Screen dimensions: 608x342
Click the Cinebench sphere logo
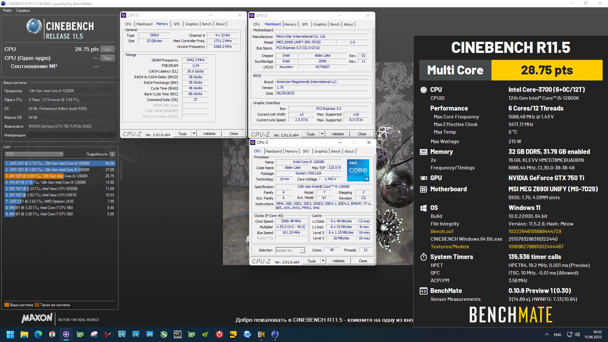[34, 26]
